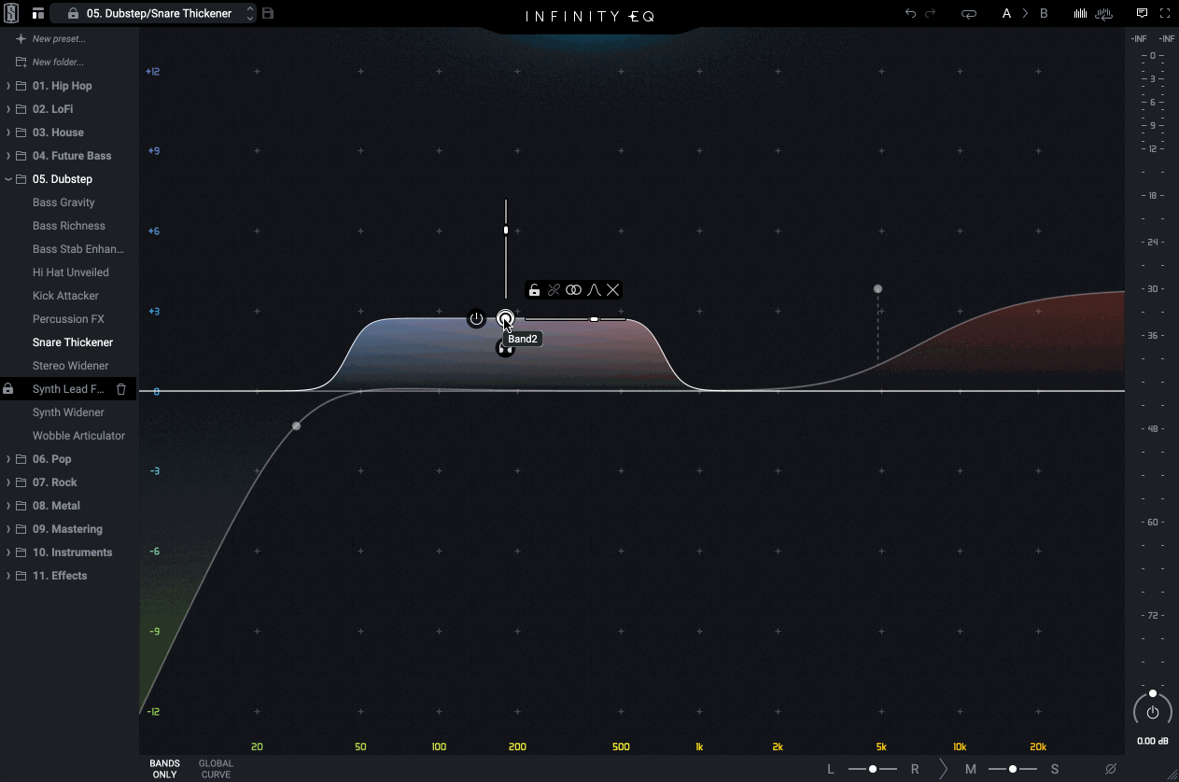
Task: Click the trash icon on Synth Lead row
Action: 120,389
